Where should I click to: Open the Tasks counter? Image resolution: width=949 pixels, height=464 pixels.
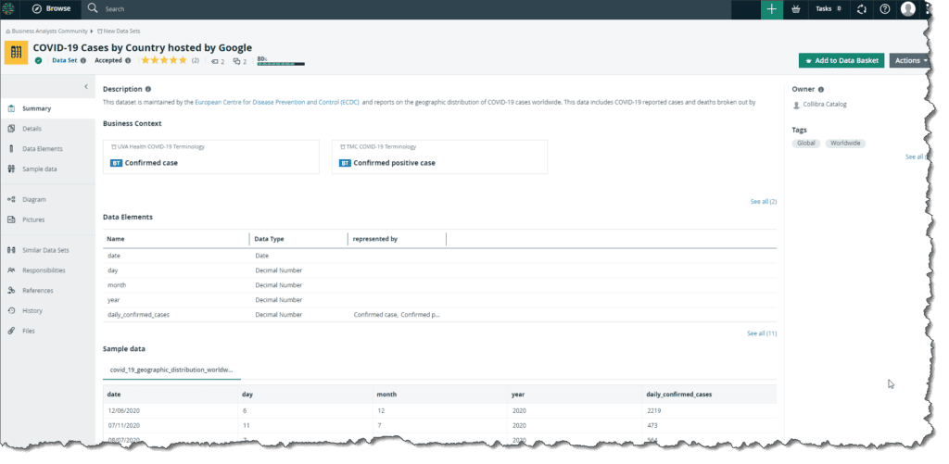click(x=828, y=9)
